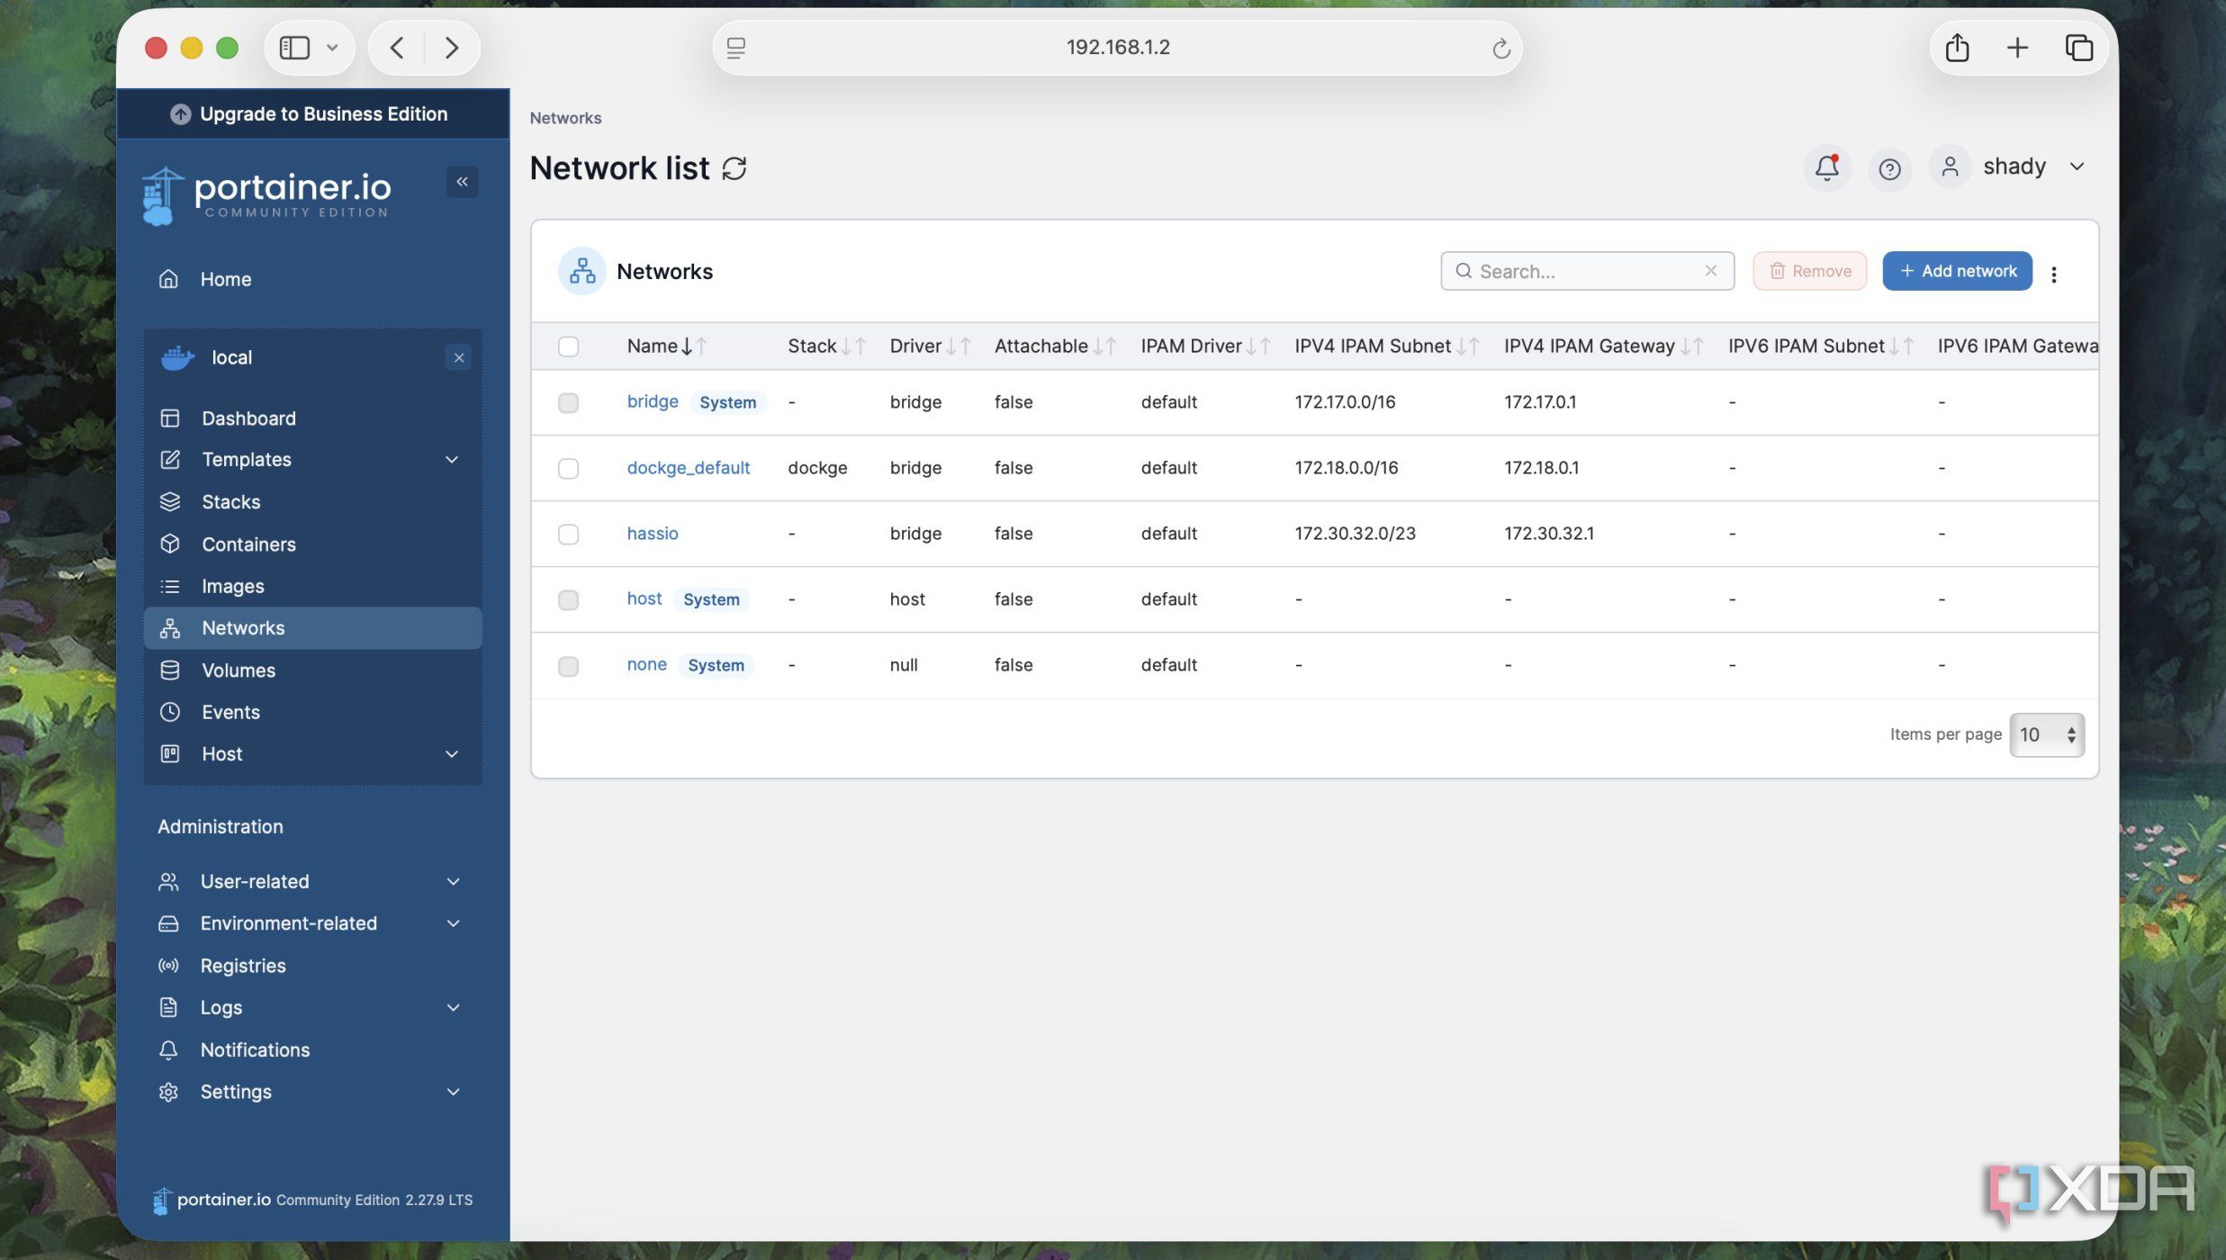The height and width of the screenshot is (1260, 2226).
Task: Expand the Templates menu chevron
Action: tap(452, 460)
